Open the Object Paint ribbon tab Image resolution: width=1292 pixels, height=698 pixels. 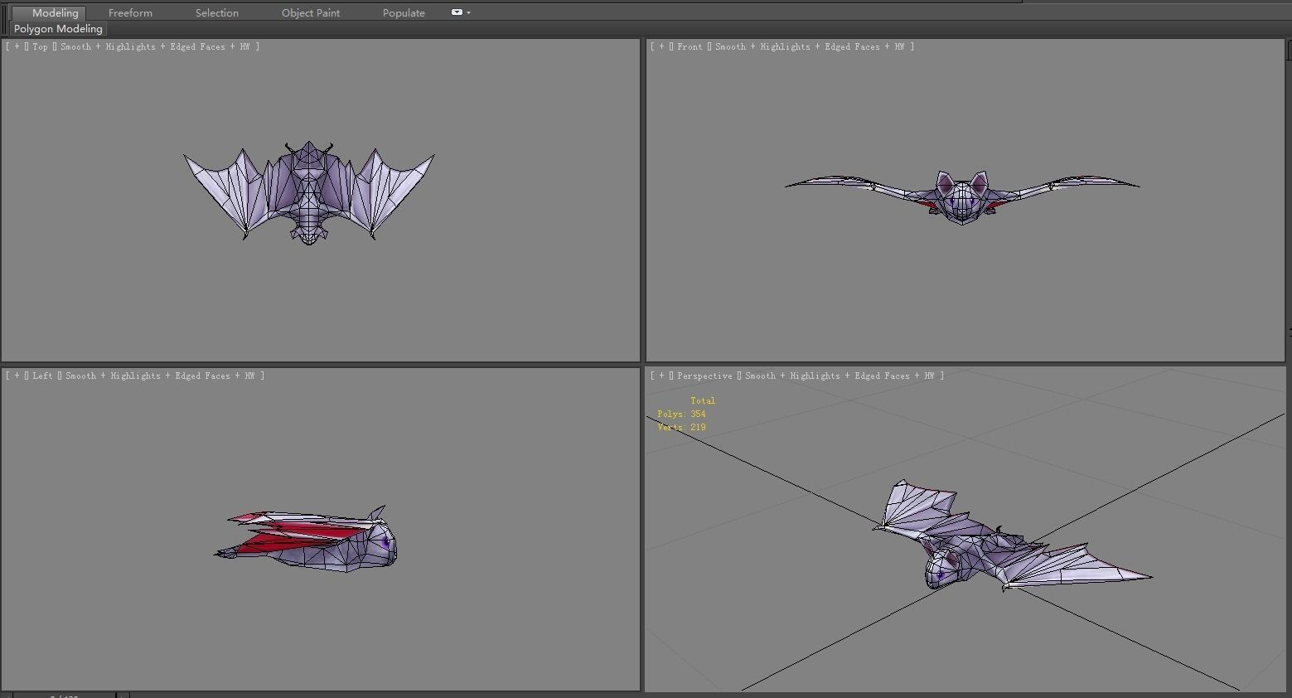pos(311,12)
